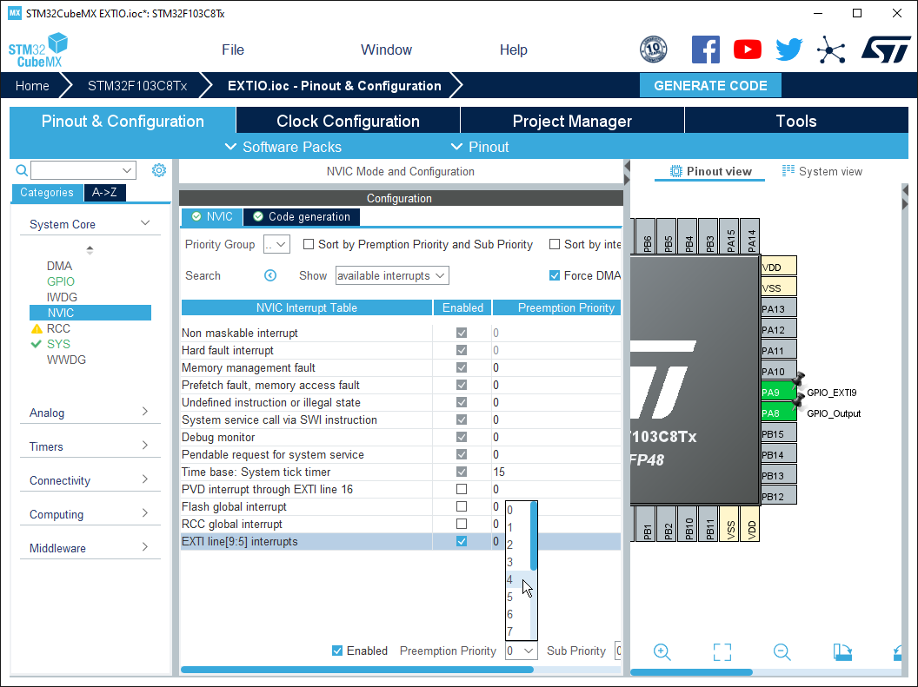Select pin PB15 on the chip
This screenshot has height=687, width=918.
(779, 434)
